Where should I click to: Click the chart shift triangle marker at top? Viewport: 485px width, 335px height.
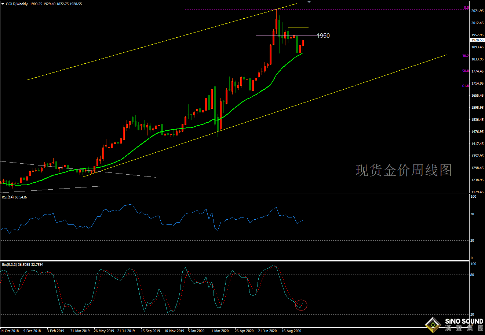pyautogui.click(x=309, y=2)
